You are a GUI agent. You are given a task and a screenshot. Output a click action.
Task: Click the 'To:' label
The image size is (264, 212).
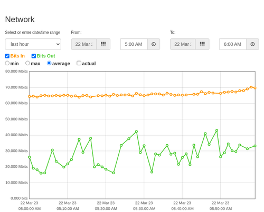tap(173, 33)
